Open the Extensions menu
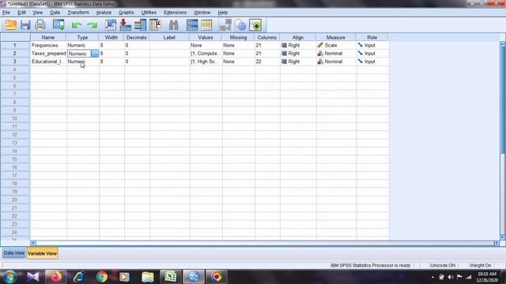The image size is (506, 284). (175, 13)
